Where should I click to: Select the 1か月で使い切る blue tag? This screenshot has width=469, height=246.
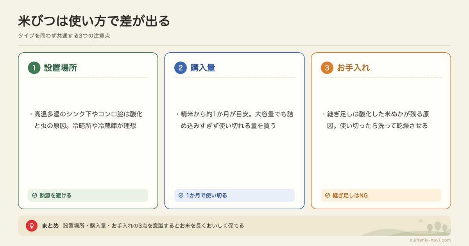click(x=234, y=195)
